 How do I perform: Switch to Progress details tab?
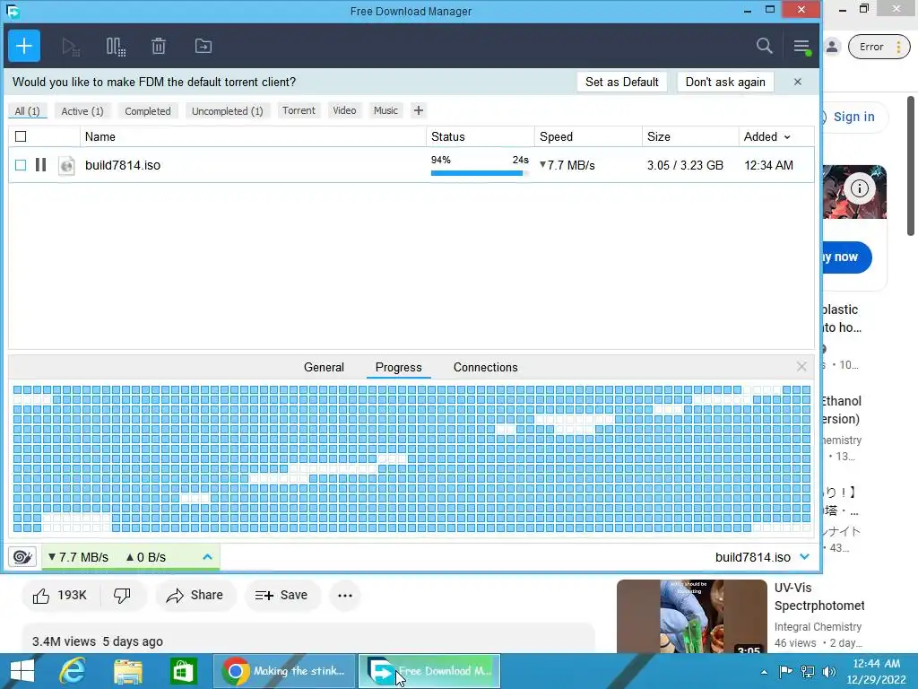(398, 367)
